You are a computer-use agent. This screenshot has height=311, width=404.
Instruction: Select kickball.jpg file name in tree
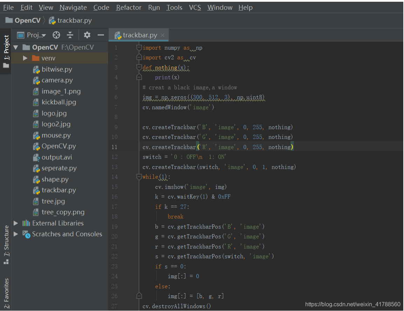(x=59, y=102)
